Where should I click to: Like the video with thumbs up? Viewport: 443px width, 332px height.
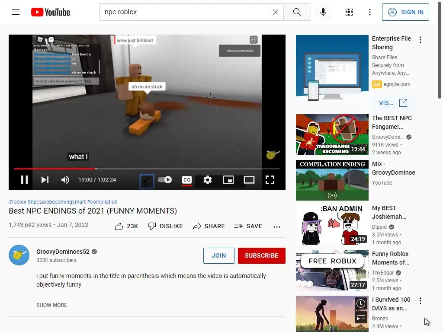(126, 226)
